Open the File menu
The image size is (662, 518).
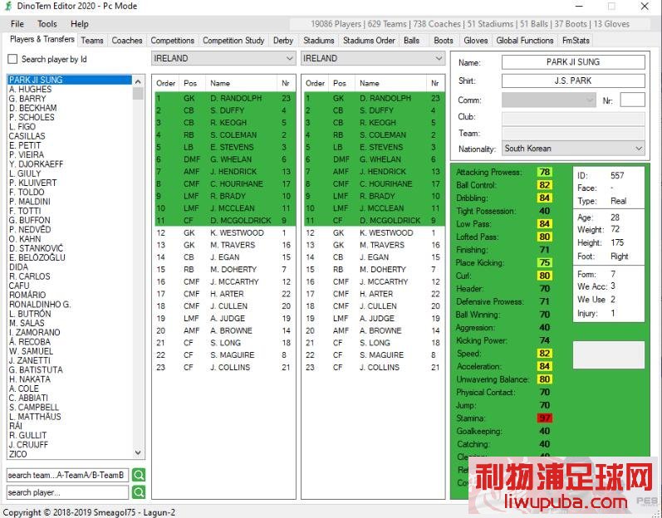(x=17, y=24)
